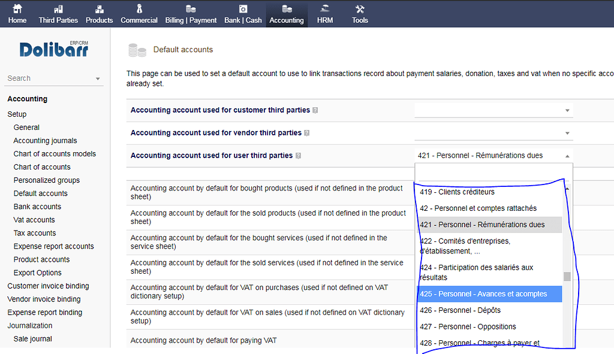The image size is (614, 354).
Task: Open the HRM module icon
Action: coord(325,10)
